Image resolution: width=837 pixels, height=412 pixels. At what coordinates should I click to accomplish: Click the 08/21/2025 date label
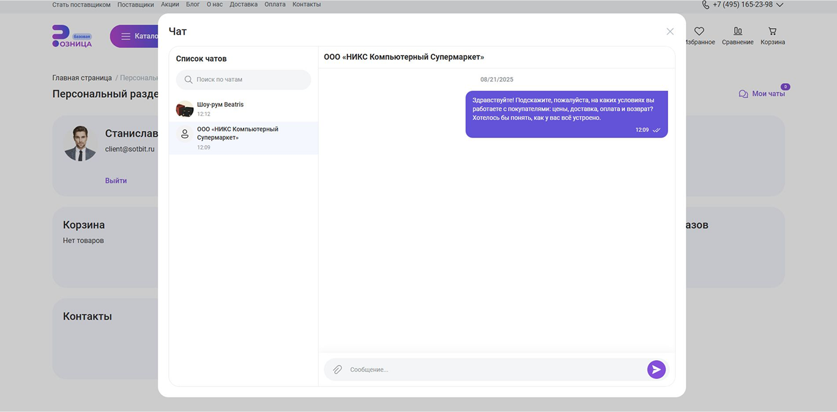tap(497, 79)
